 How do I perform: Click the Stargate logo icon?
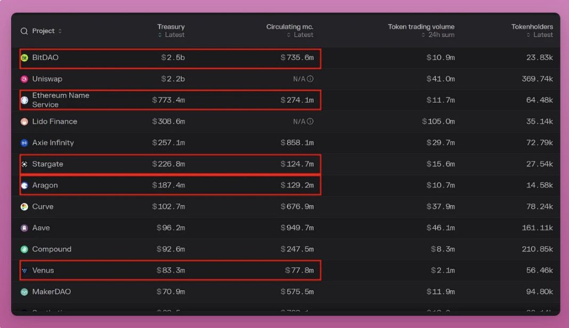pos(25,164)
